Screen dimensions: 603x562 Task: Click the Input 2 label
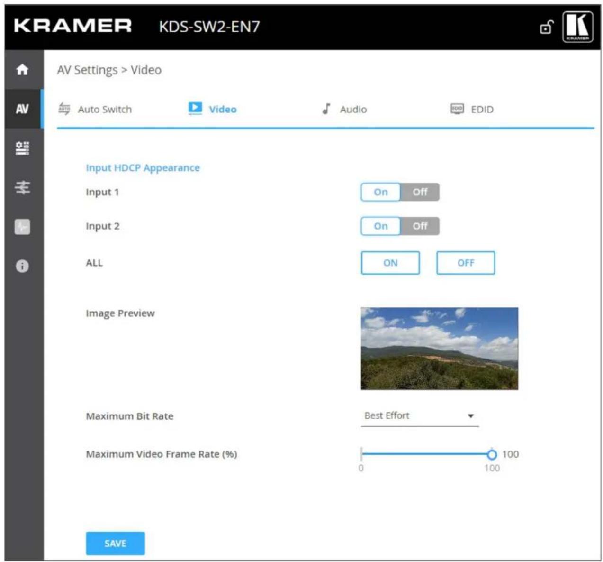tap(102, 226)
